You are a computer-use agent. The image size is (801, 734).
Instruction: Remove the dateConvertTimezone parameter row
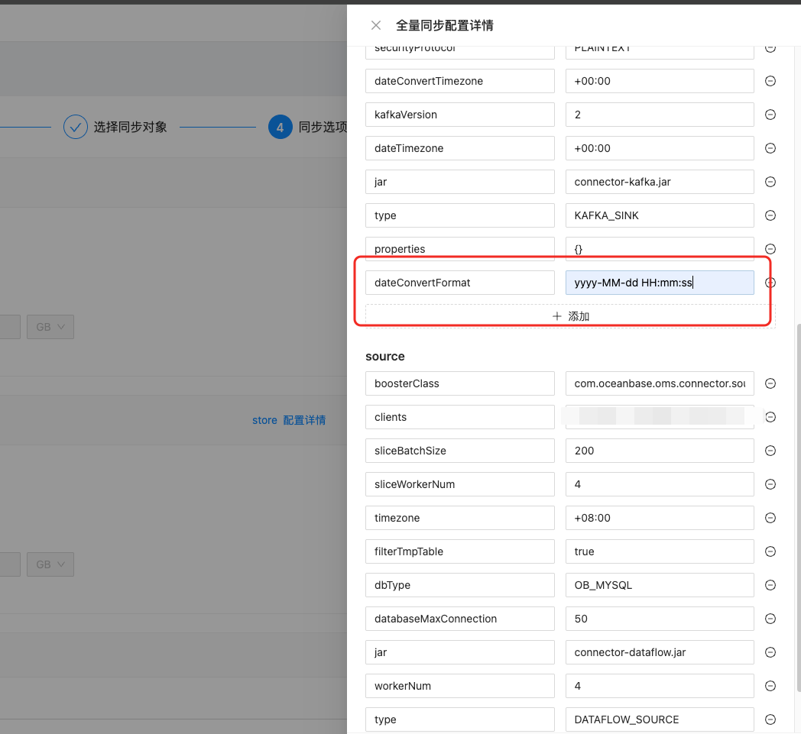click(770, 81)
